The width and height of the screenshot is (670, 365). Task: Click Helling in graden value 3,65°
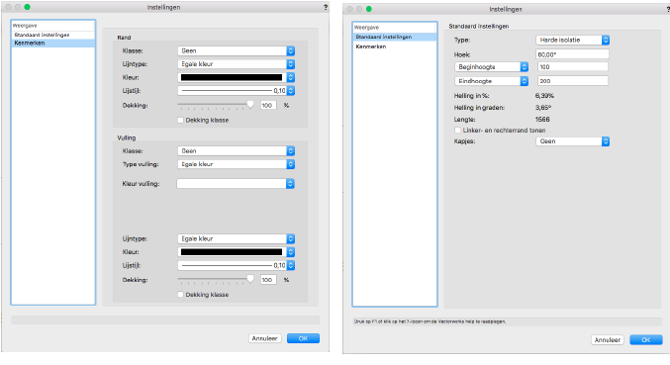pos(543,108)
